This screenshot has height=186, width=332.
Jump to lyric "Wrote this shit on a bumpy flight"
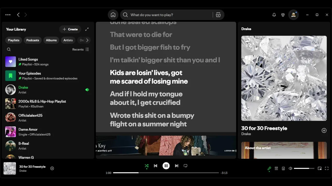(152, 120)
